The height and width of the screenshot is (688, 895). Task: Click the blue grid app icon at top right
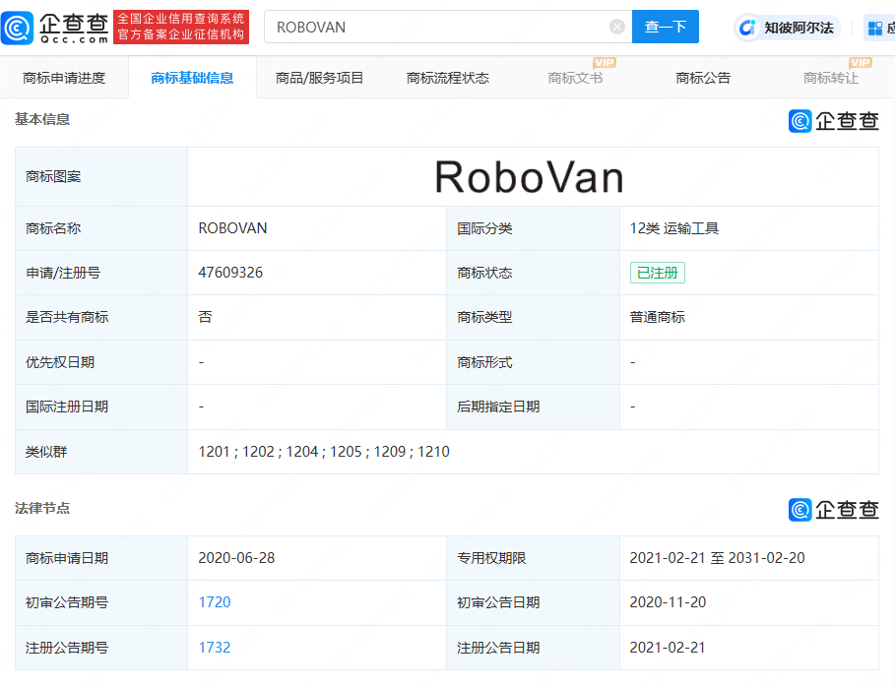point(875,28)
